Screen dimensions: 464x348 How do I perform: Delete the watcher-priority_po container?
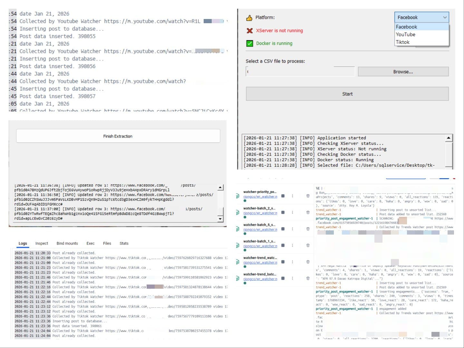[x=308, y=196]
